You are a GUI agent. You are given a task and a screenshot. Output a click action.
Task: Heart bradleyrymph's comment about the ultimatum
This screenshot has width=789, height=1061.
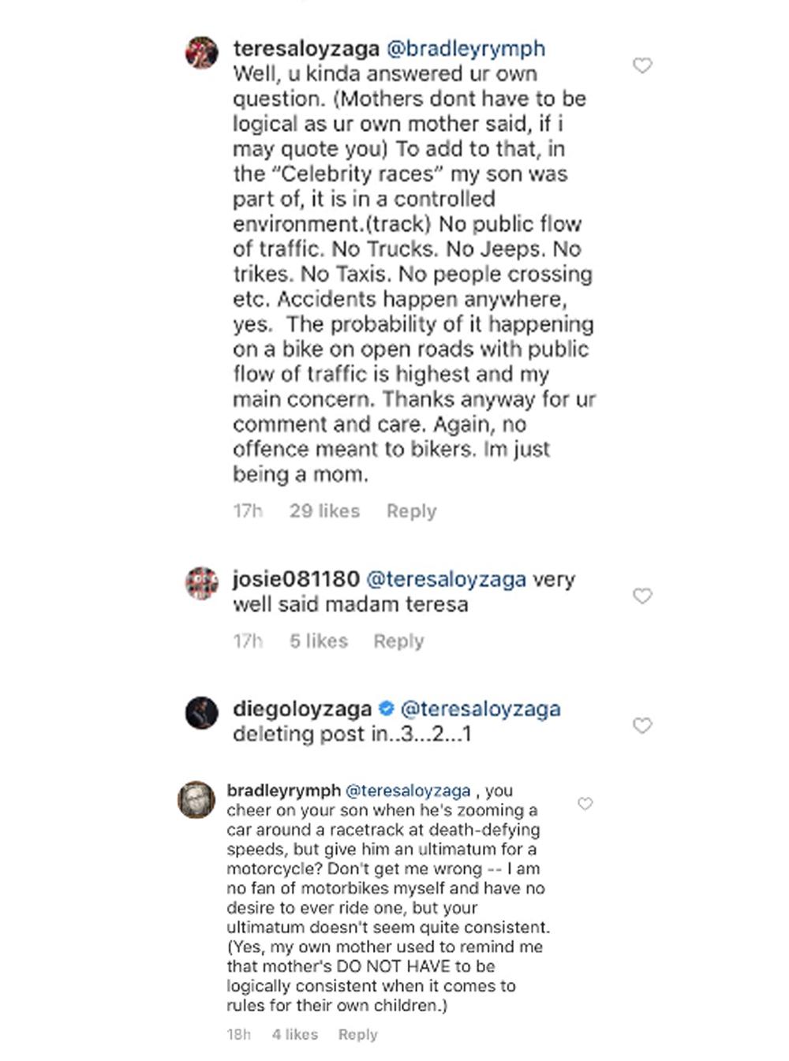click(585, 804)
